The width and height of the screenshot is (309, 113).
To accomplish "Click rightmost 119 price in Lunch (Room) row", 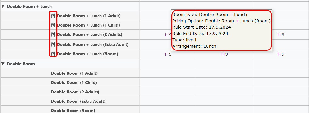I will tap(281, 54).
